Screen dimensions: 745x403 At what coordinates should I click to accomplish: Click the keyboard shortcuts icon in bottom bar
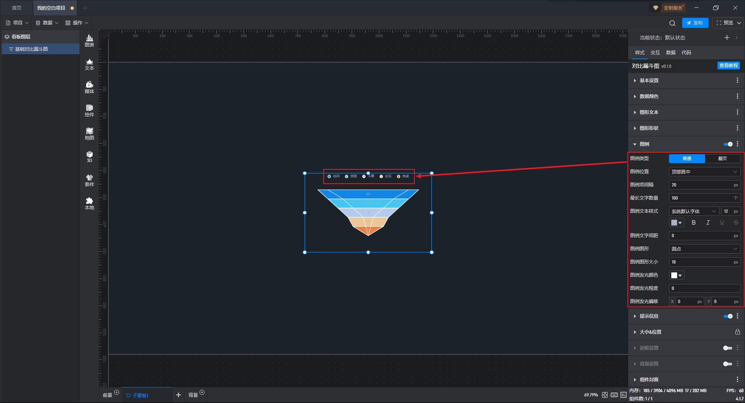tap(614, 395)
